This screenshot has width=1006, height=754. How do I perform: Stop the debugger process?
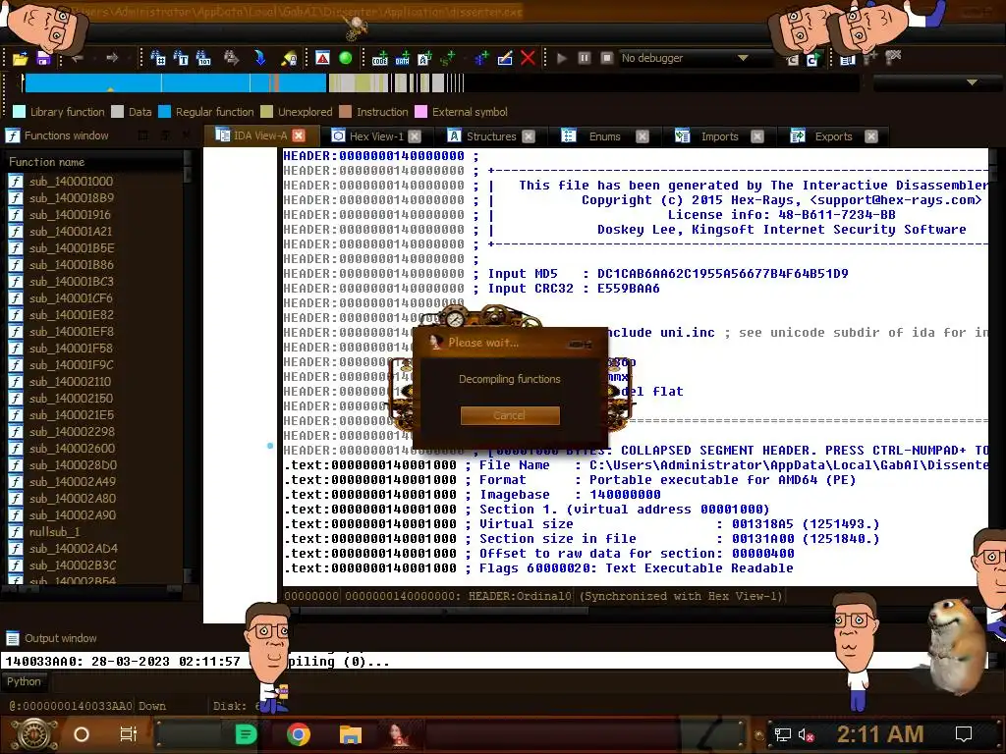pyautogui.click(x=607, y=58)
